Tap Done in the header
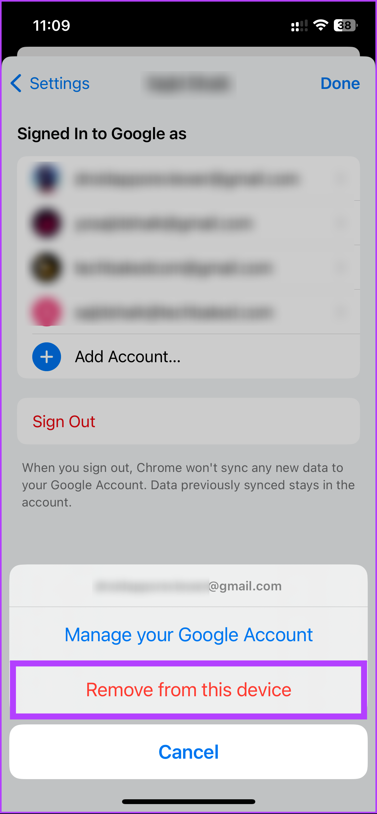This screenshot has height=814, width=377. (340, 83)
